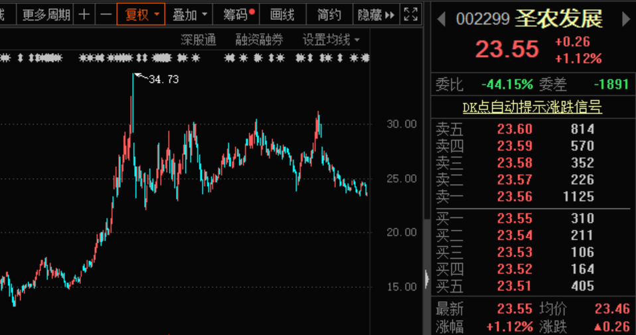Select 卖五 price 23.60

click(x=515, y=129)
